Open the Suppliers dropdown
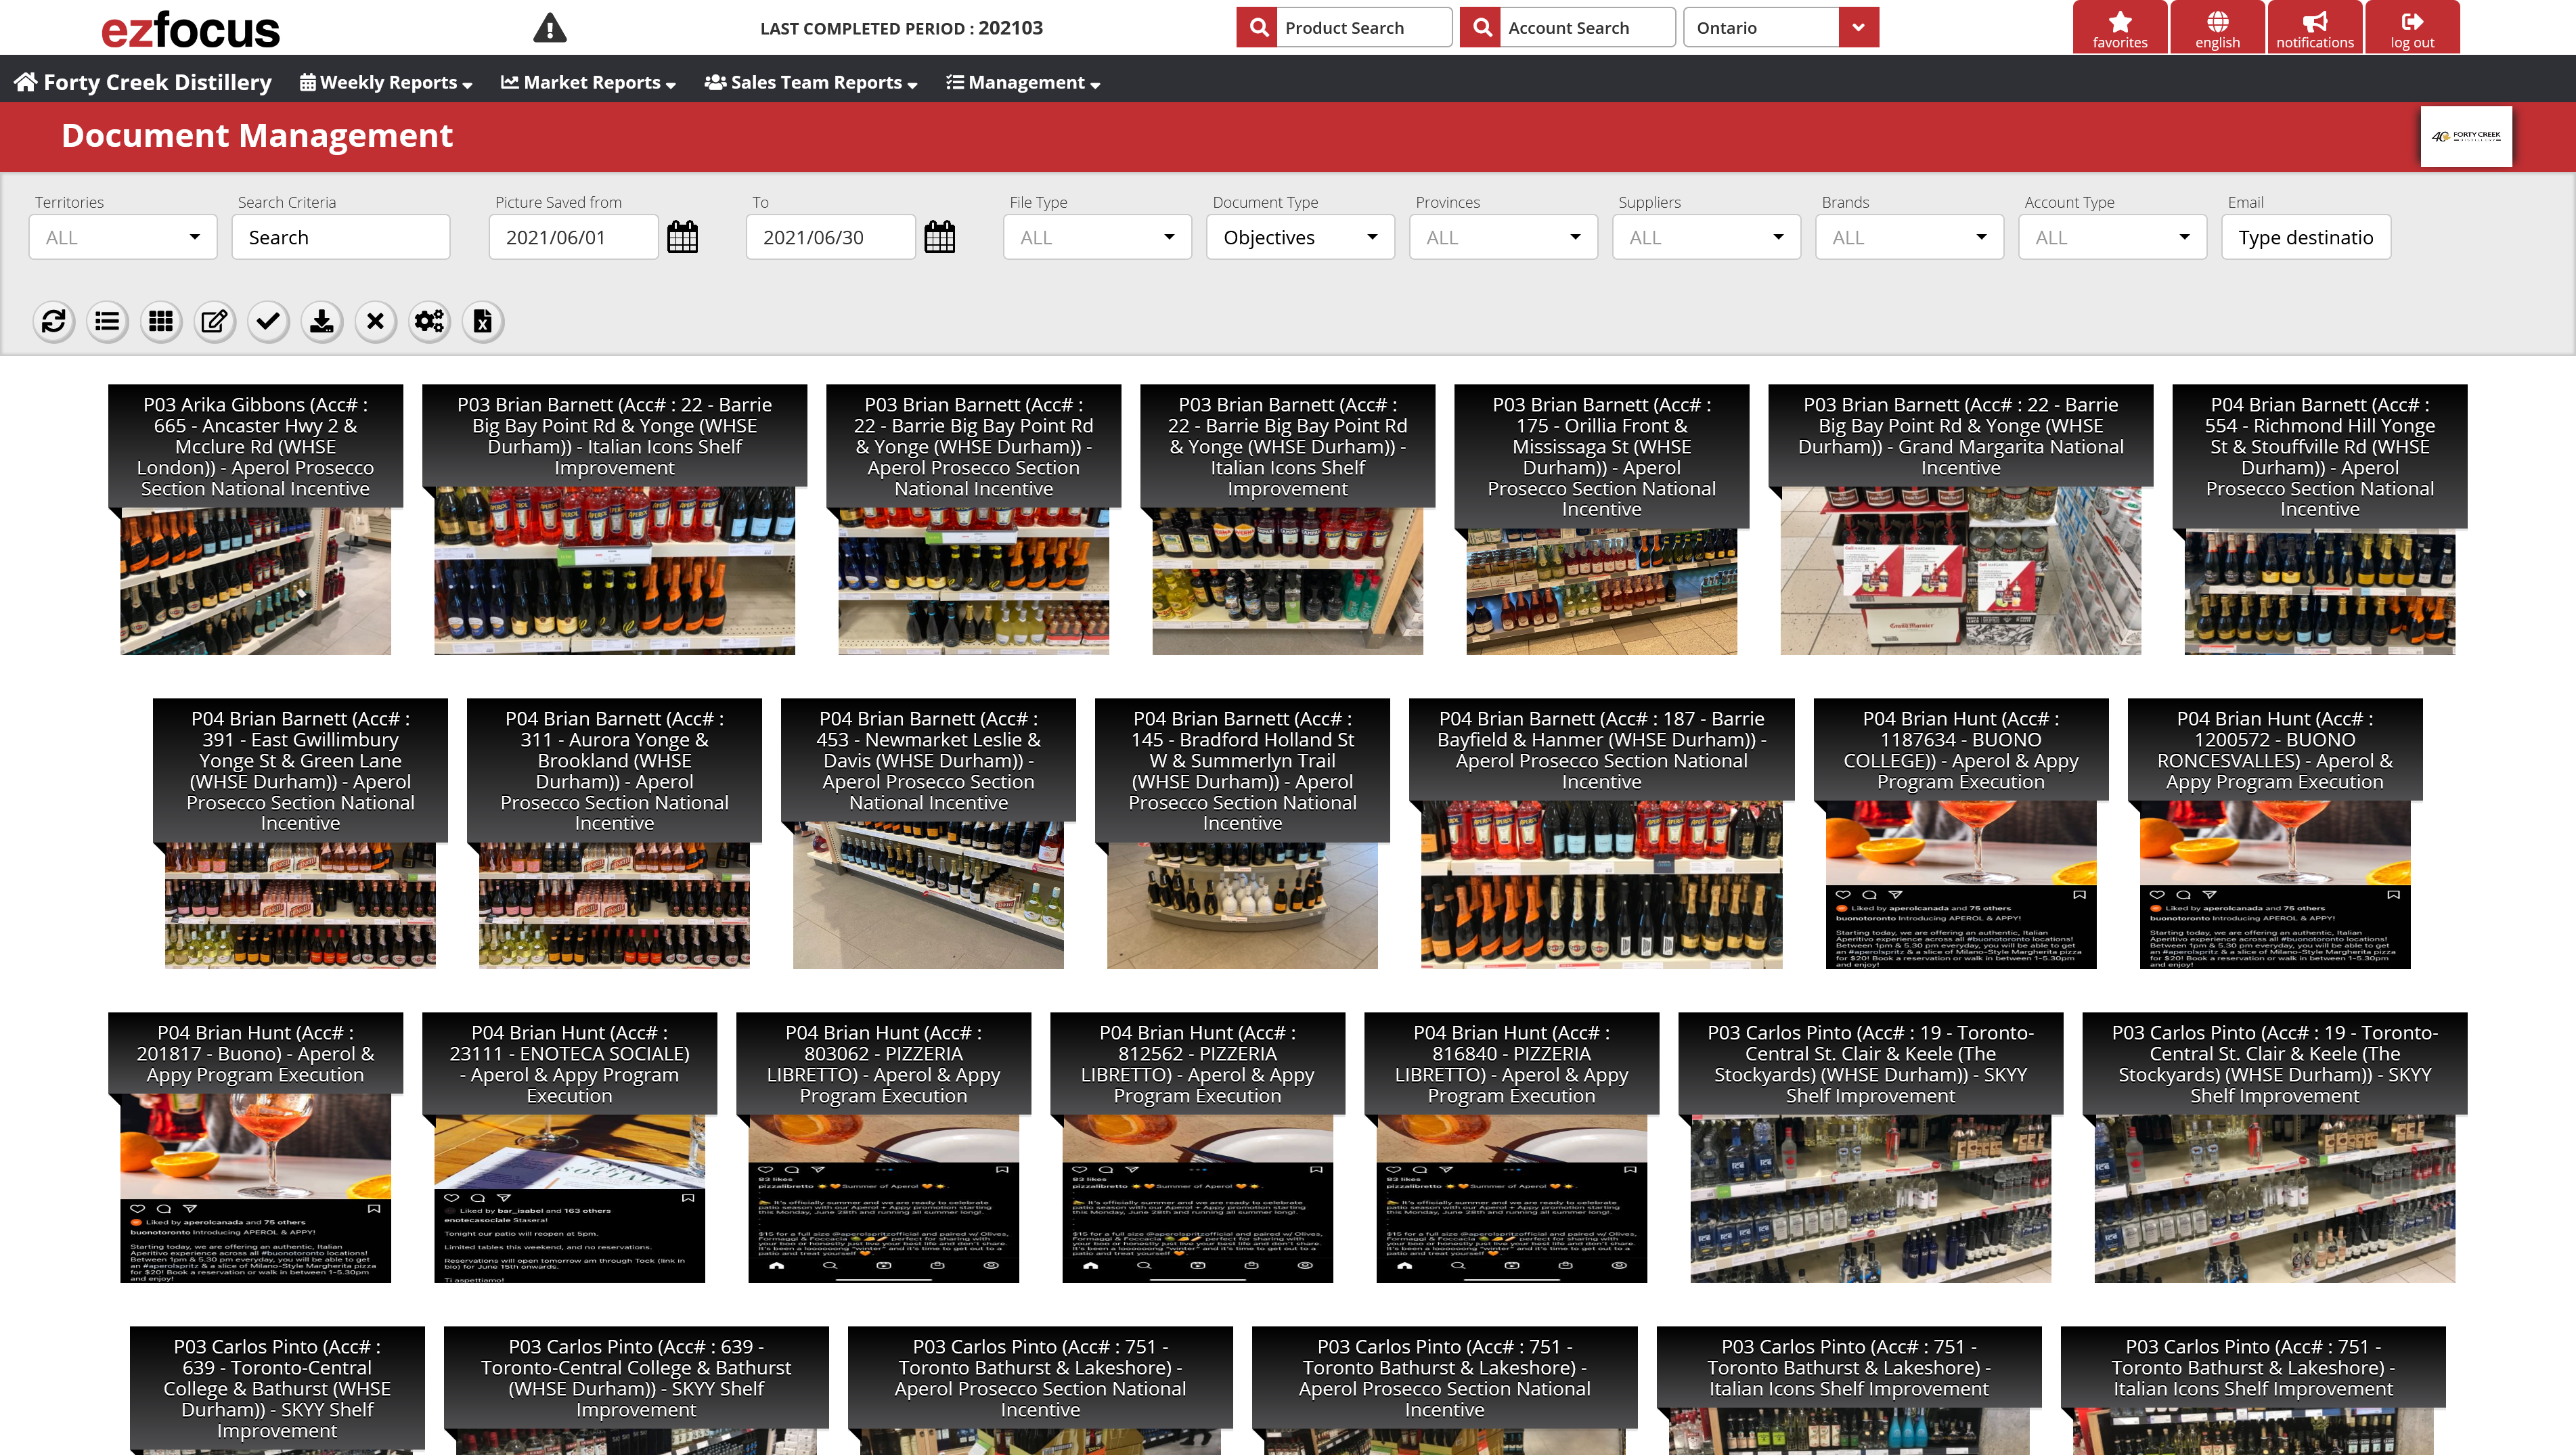The height and width of the screenshot is (1455, 2576). (x=1706, y=237)
